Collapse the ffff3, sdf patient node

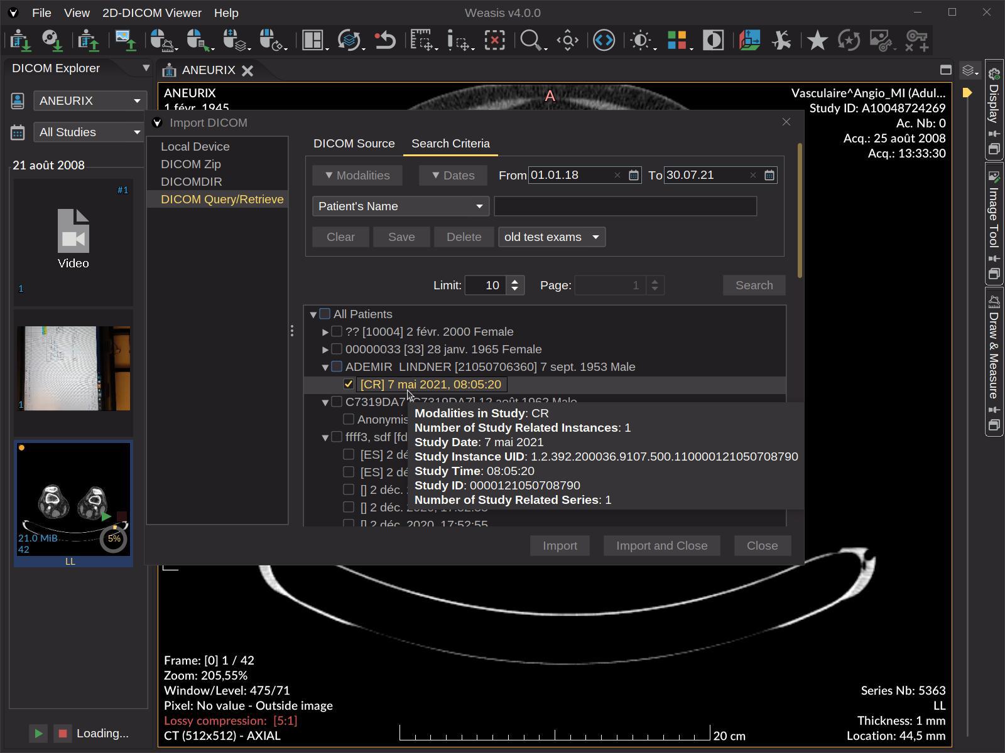(325, 437)
